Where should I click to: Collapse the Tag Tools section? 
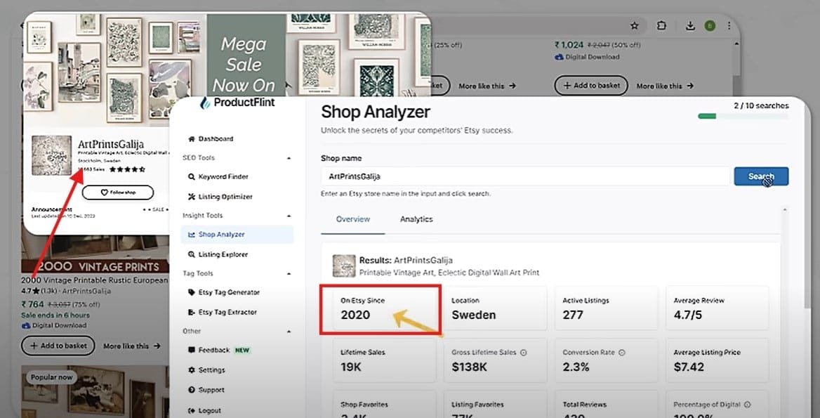click(x=289, y=273)
